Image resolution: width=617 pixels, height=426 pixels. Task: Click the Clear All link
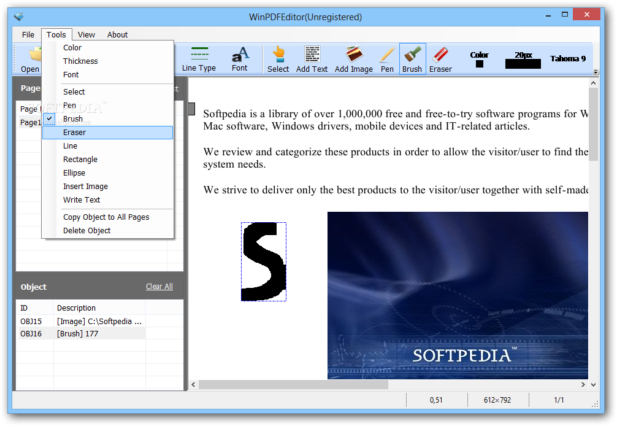pos(159,286)
